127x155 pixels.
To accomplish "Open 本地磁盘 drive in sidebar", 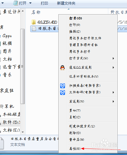I will 11,114.
